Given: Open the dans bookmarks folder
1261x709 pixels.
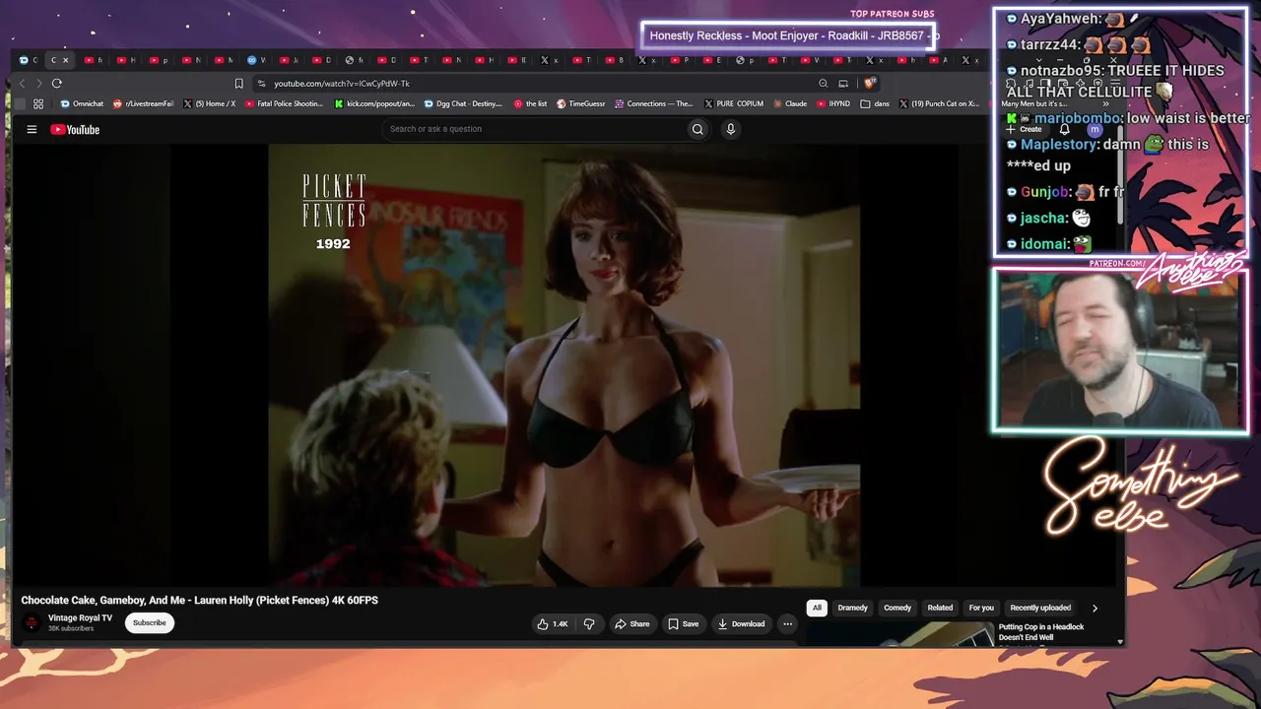Looking at the screenshot, I should (x=875, y=103).
